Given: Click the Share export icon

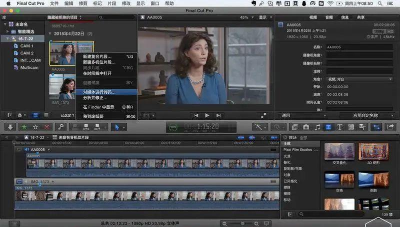Looking at the screenshot, I should (390, 127).
